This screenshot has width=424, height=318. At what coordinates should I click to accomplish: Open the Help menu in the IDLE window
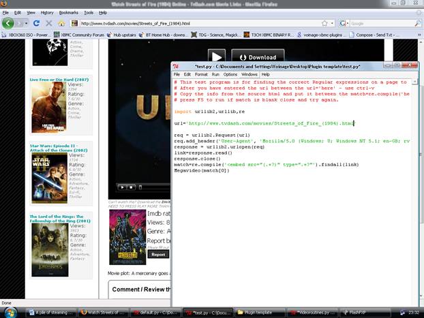coord(266,74)
